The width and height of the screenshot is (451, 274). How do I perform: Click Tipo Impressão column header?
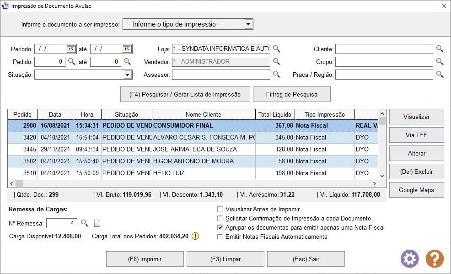(325, 114)
